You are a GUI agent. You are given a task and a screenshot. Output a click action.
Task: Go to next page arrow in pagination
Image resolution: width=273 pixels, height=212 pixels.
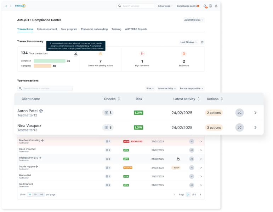pos(200,194)
